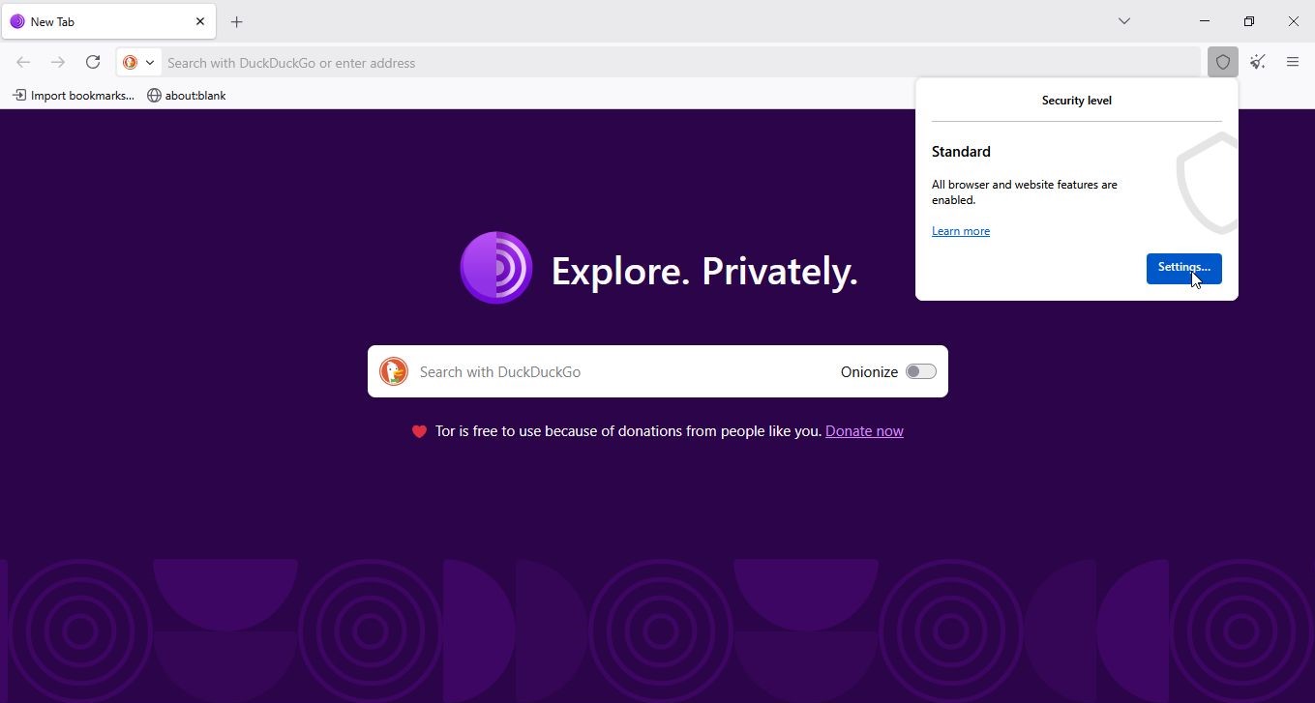Click the DuckDuckGo logo in page search box

click(394, 371)
